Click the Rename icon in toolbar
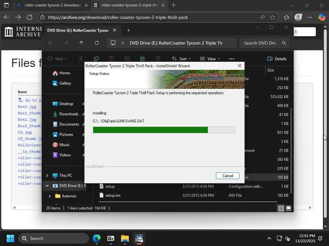The width and height of the screenshot is (329, 246). 127,59
